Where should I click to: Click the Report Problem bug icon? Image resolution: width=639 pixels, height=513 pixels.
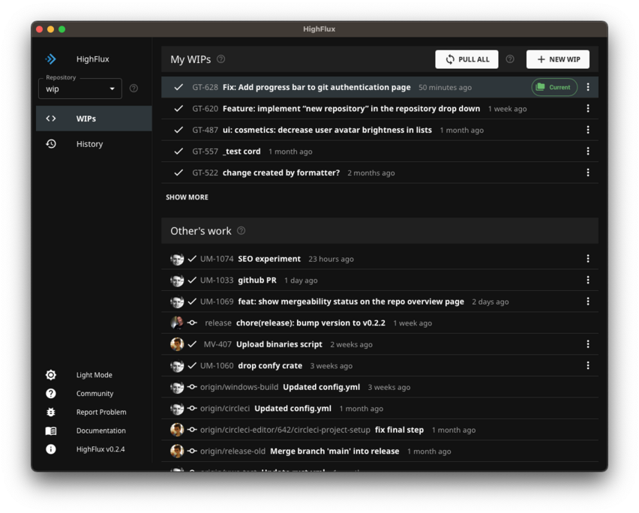[50, 412]
